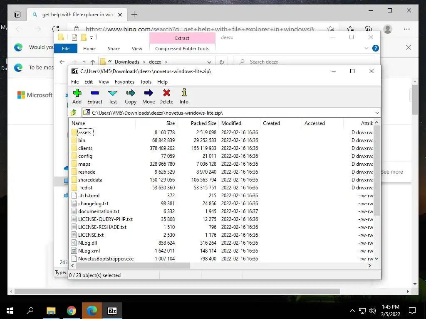The image size is (426, 319).
Task: Open File Explorer help icon
Action: click(x=376, y=48)
